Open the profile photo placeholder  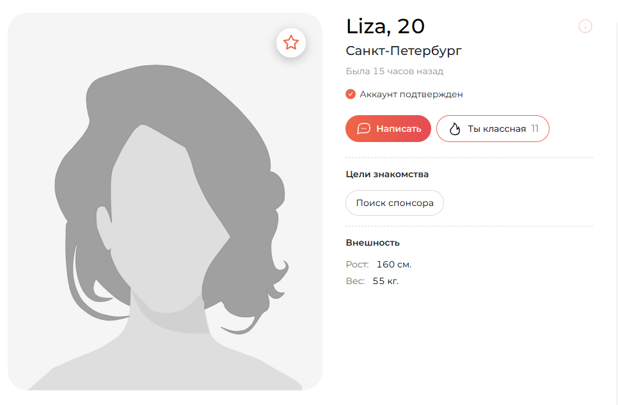[x=165, y=202]
